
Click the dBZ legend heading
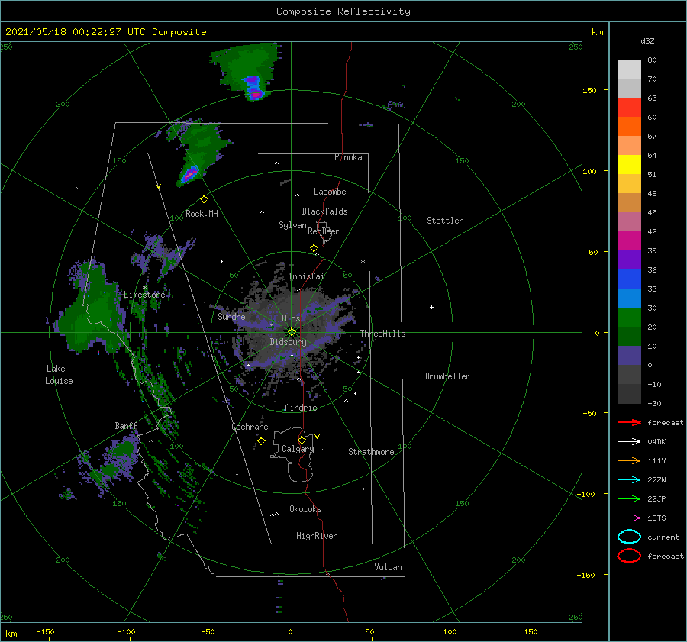[647, 41]
